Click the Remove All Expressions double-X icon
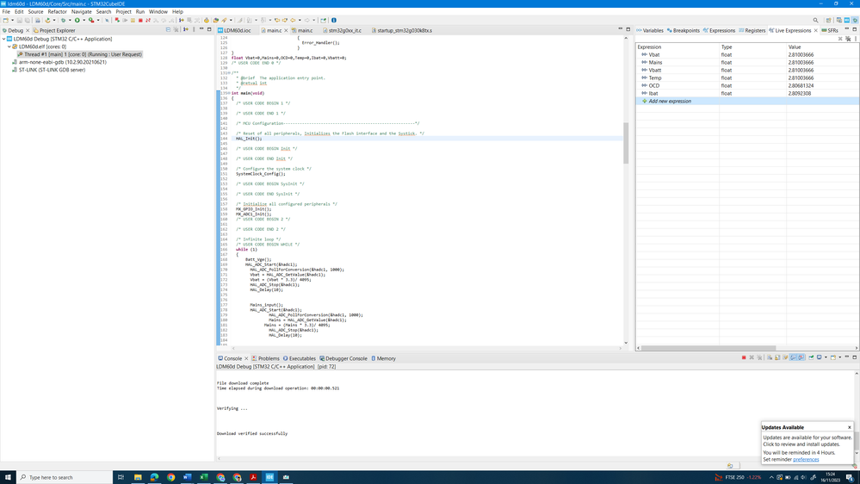The height and width of the screenshot is (484, 860). click(x=848, y=39)
